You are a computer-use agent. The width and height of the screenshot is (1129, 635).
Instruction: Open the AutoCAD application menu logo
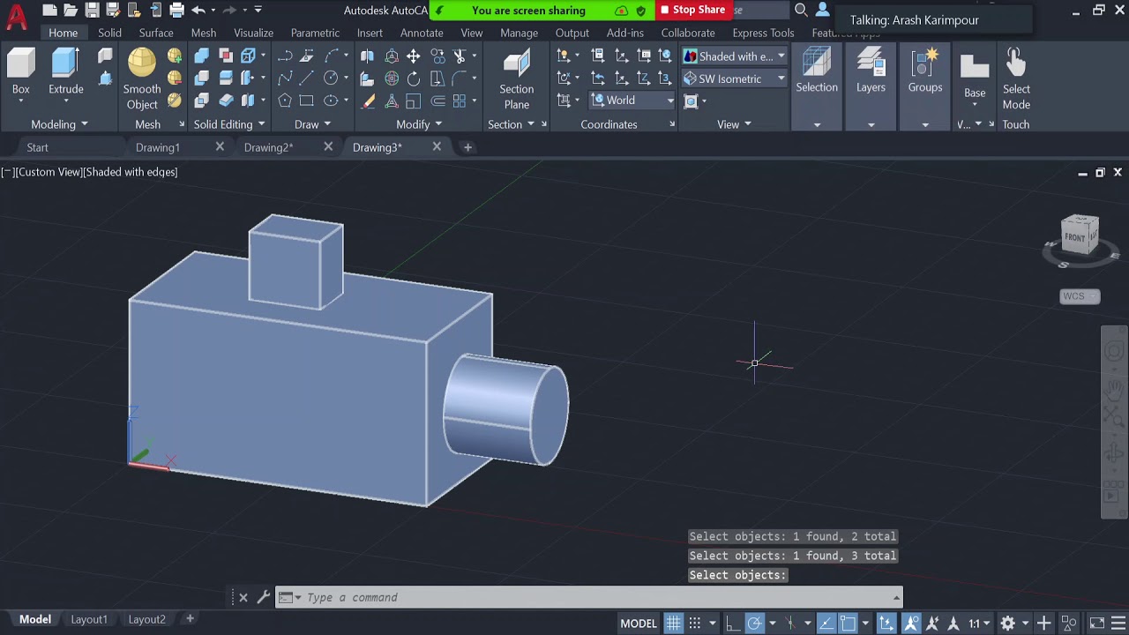17,16
